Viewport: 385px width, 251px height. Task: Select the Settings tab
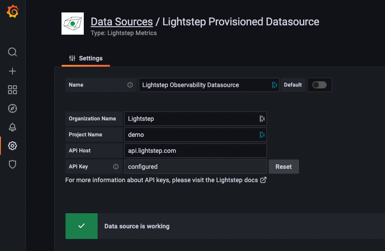pos(86,59)
